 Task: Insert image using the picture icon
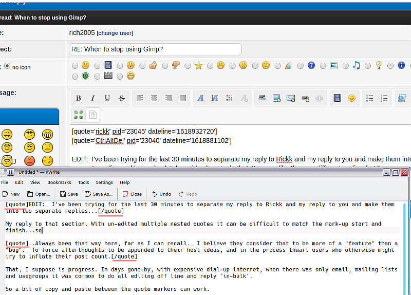(x=276, y=98)
